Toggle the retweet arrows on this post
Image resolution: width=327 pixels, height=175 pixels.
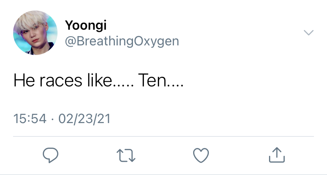pyautogui.click(x=126, y=155)
